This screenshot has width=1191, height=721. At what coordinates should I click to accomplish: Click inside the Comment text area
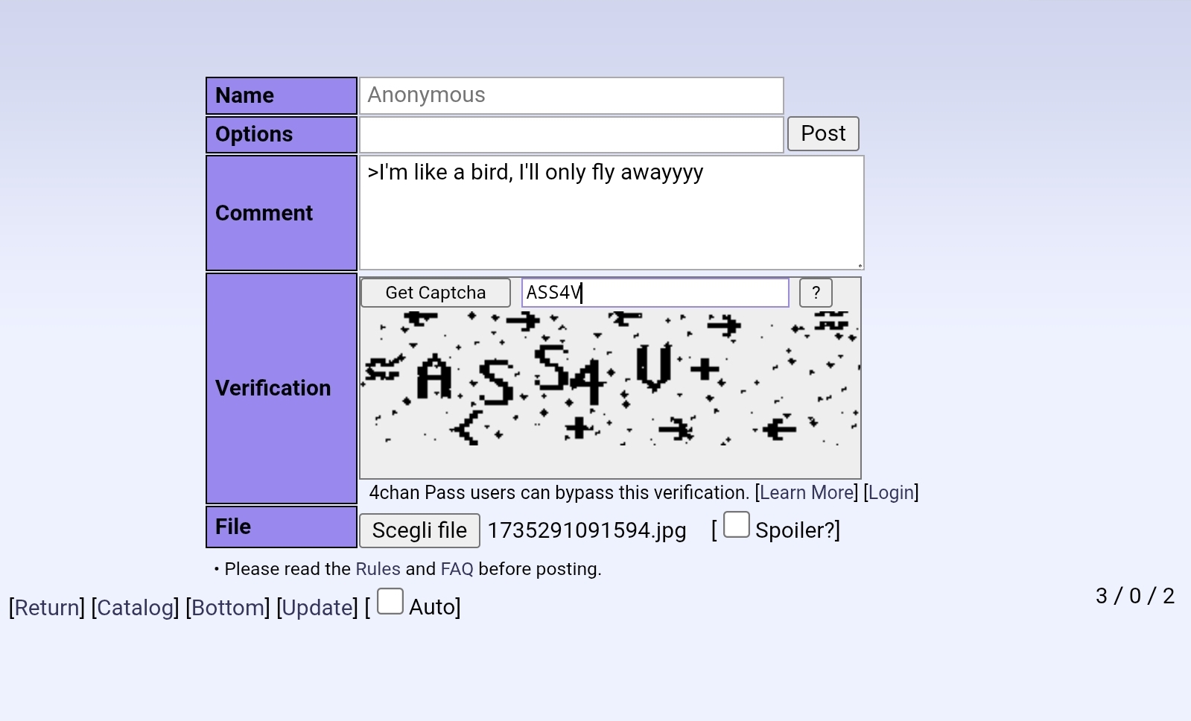612,213
